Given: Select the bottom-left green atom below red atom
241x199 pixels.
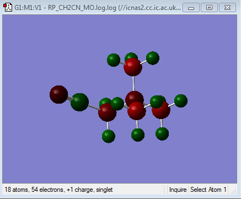Looking at the screenshot, I should [x=109, y=136].
